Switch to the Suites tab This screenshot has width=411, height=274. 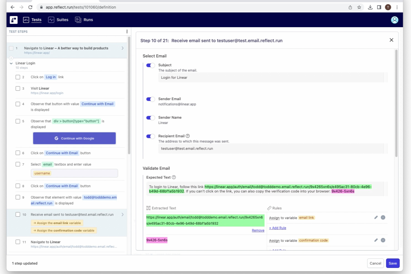(x=62, y=20)
